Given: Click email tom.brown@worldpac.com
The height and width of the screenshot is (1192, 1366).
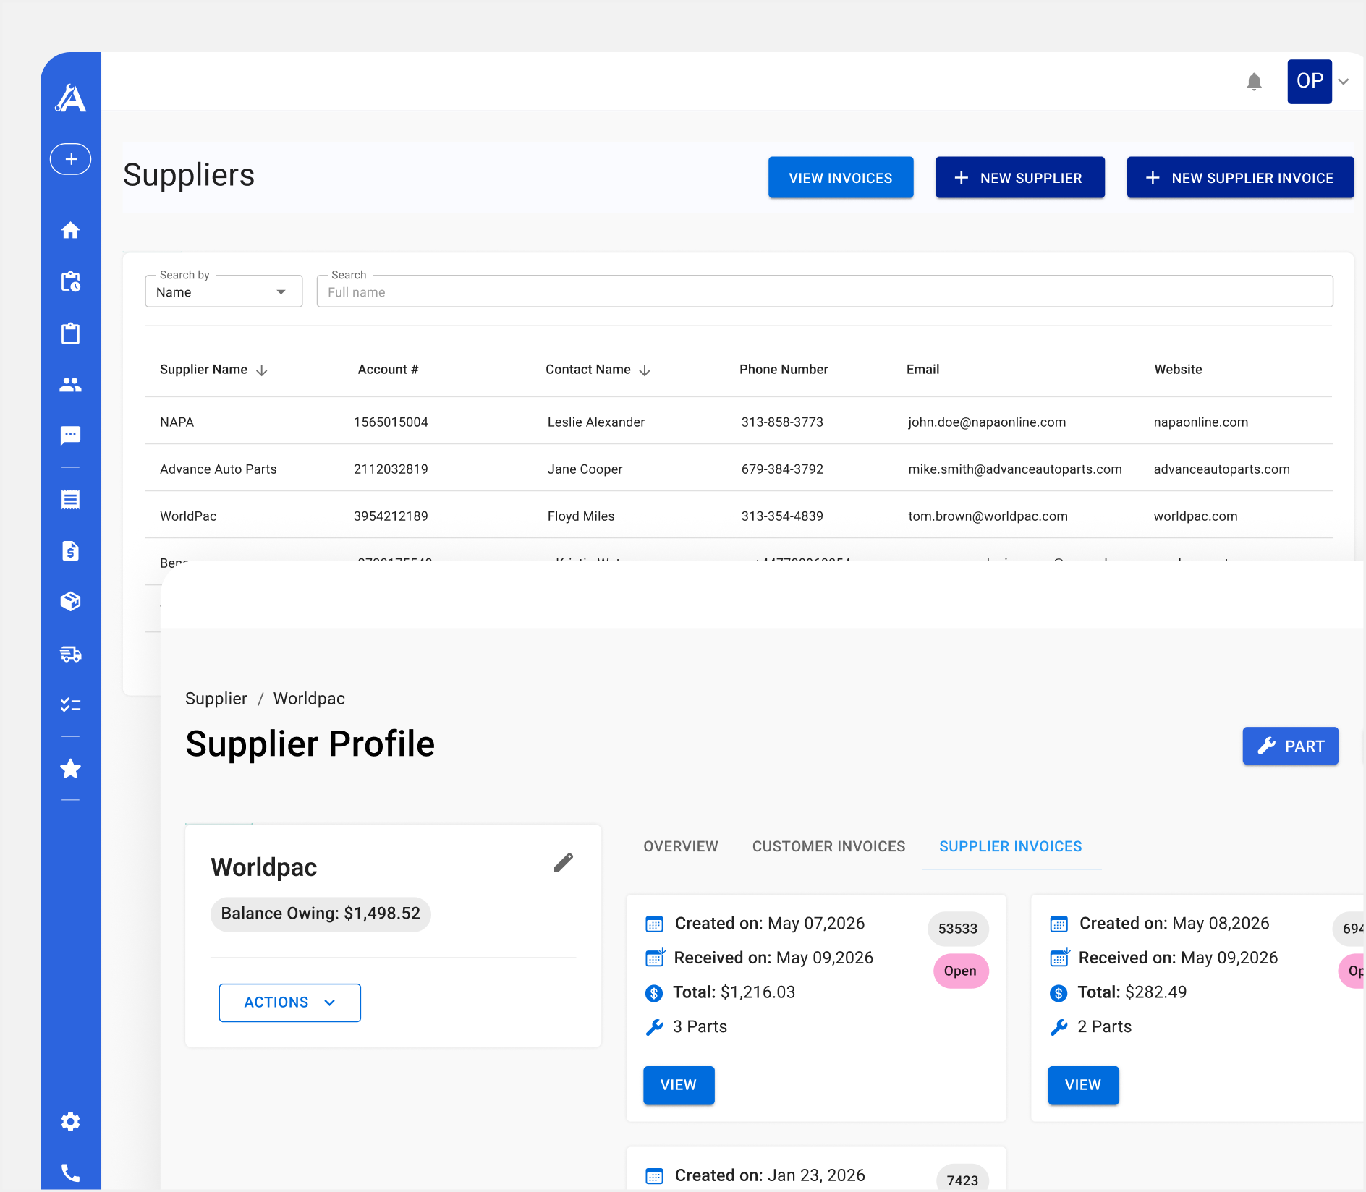Looking at the screenshot, I should point(988,516).
